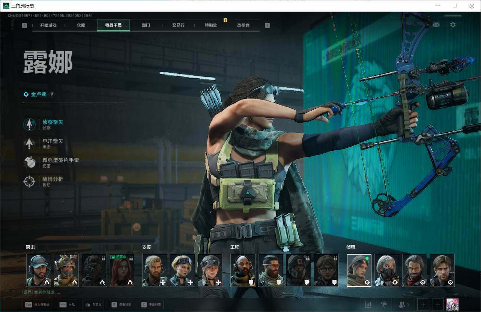481x312 pixels.
Task: Select the first 支援 operator portrait
Action: coord(155,270)
